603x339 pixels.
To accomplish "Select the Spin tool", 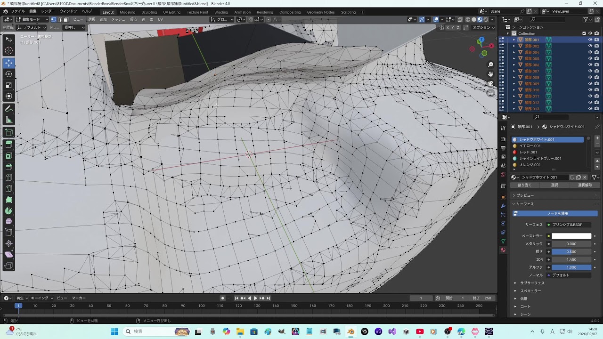I will [9, 211].
